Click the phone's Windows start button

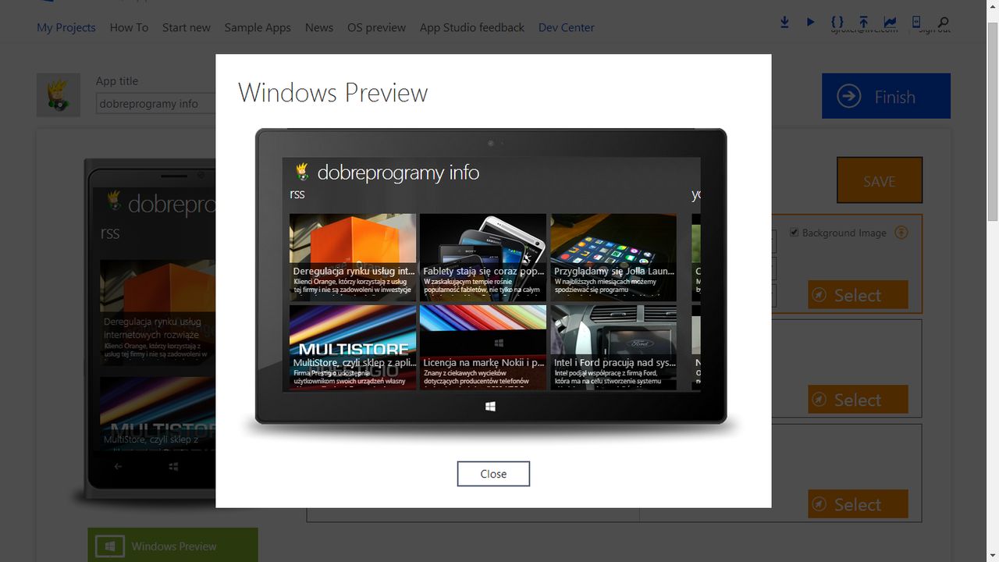tap(173, 466)
